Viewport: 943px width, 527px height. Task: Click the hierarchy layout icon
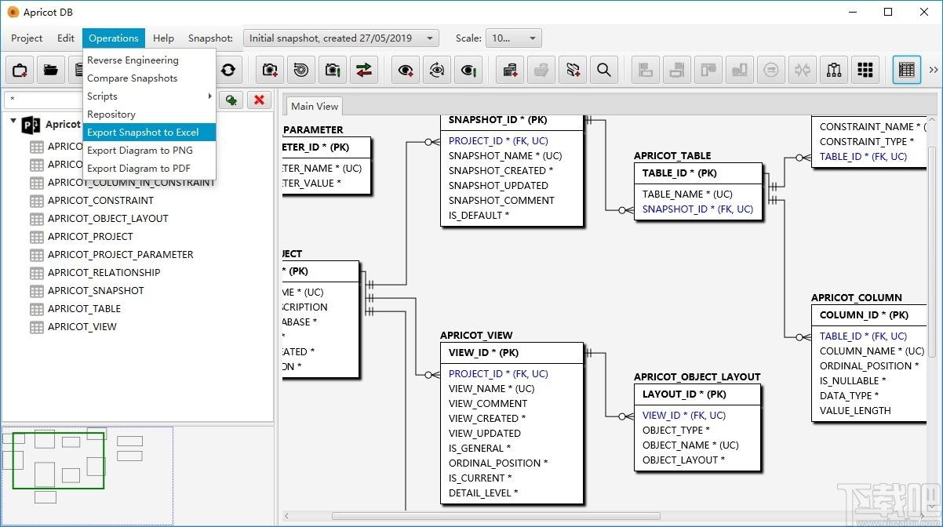[834, 70]
